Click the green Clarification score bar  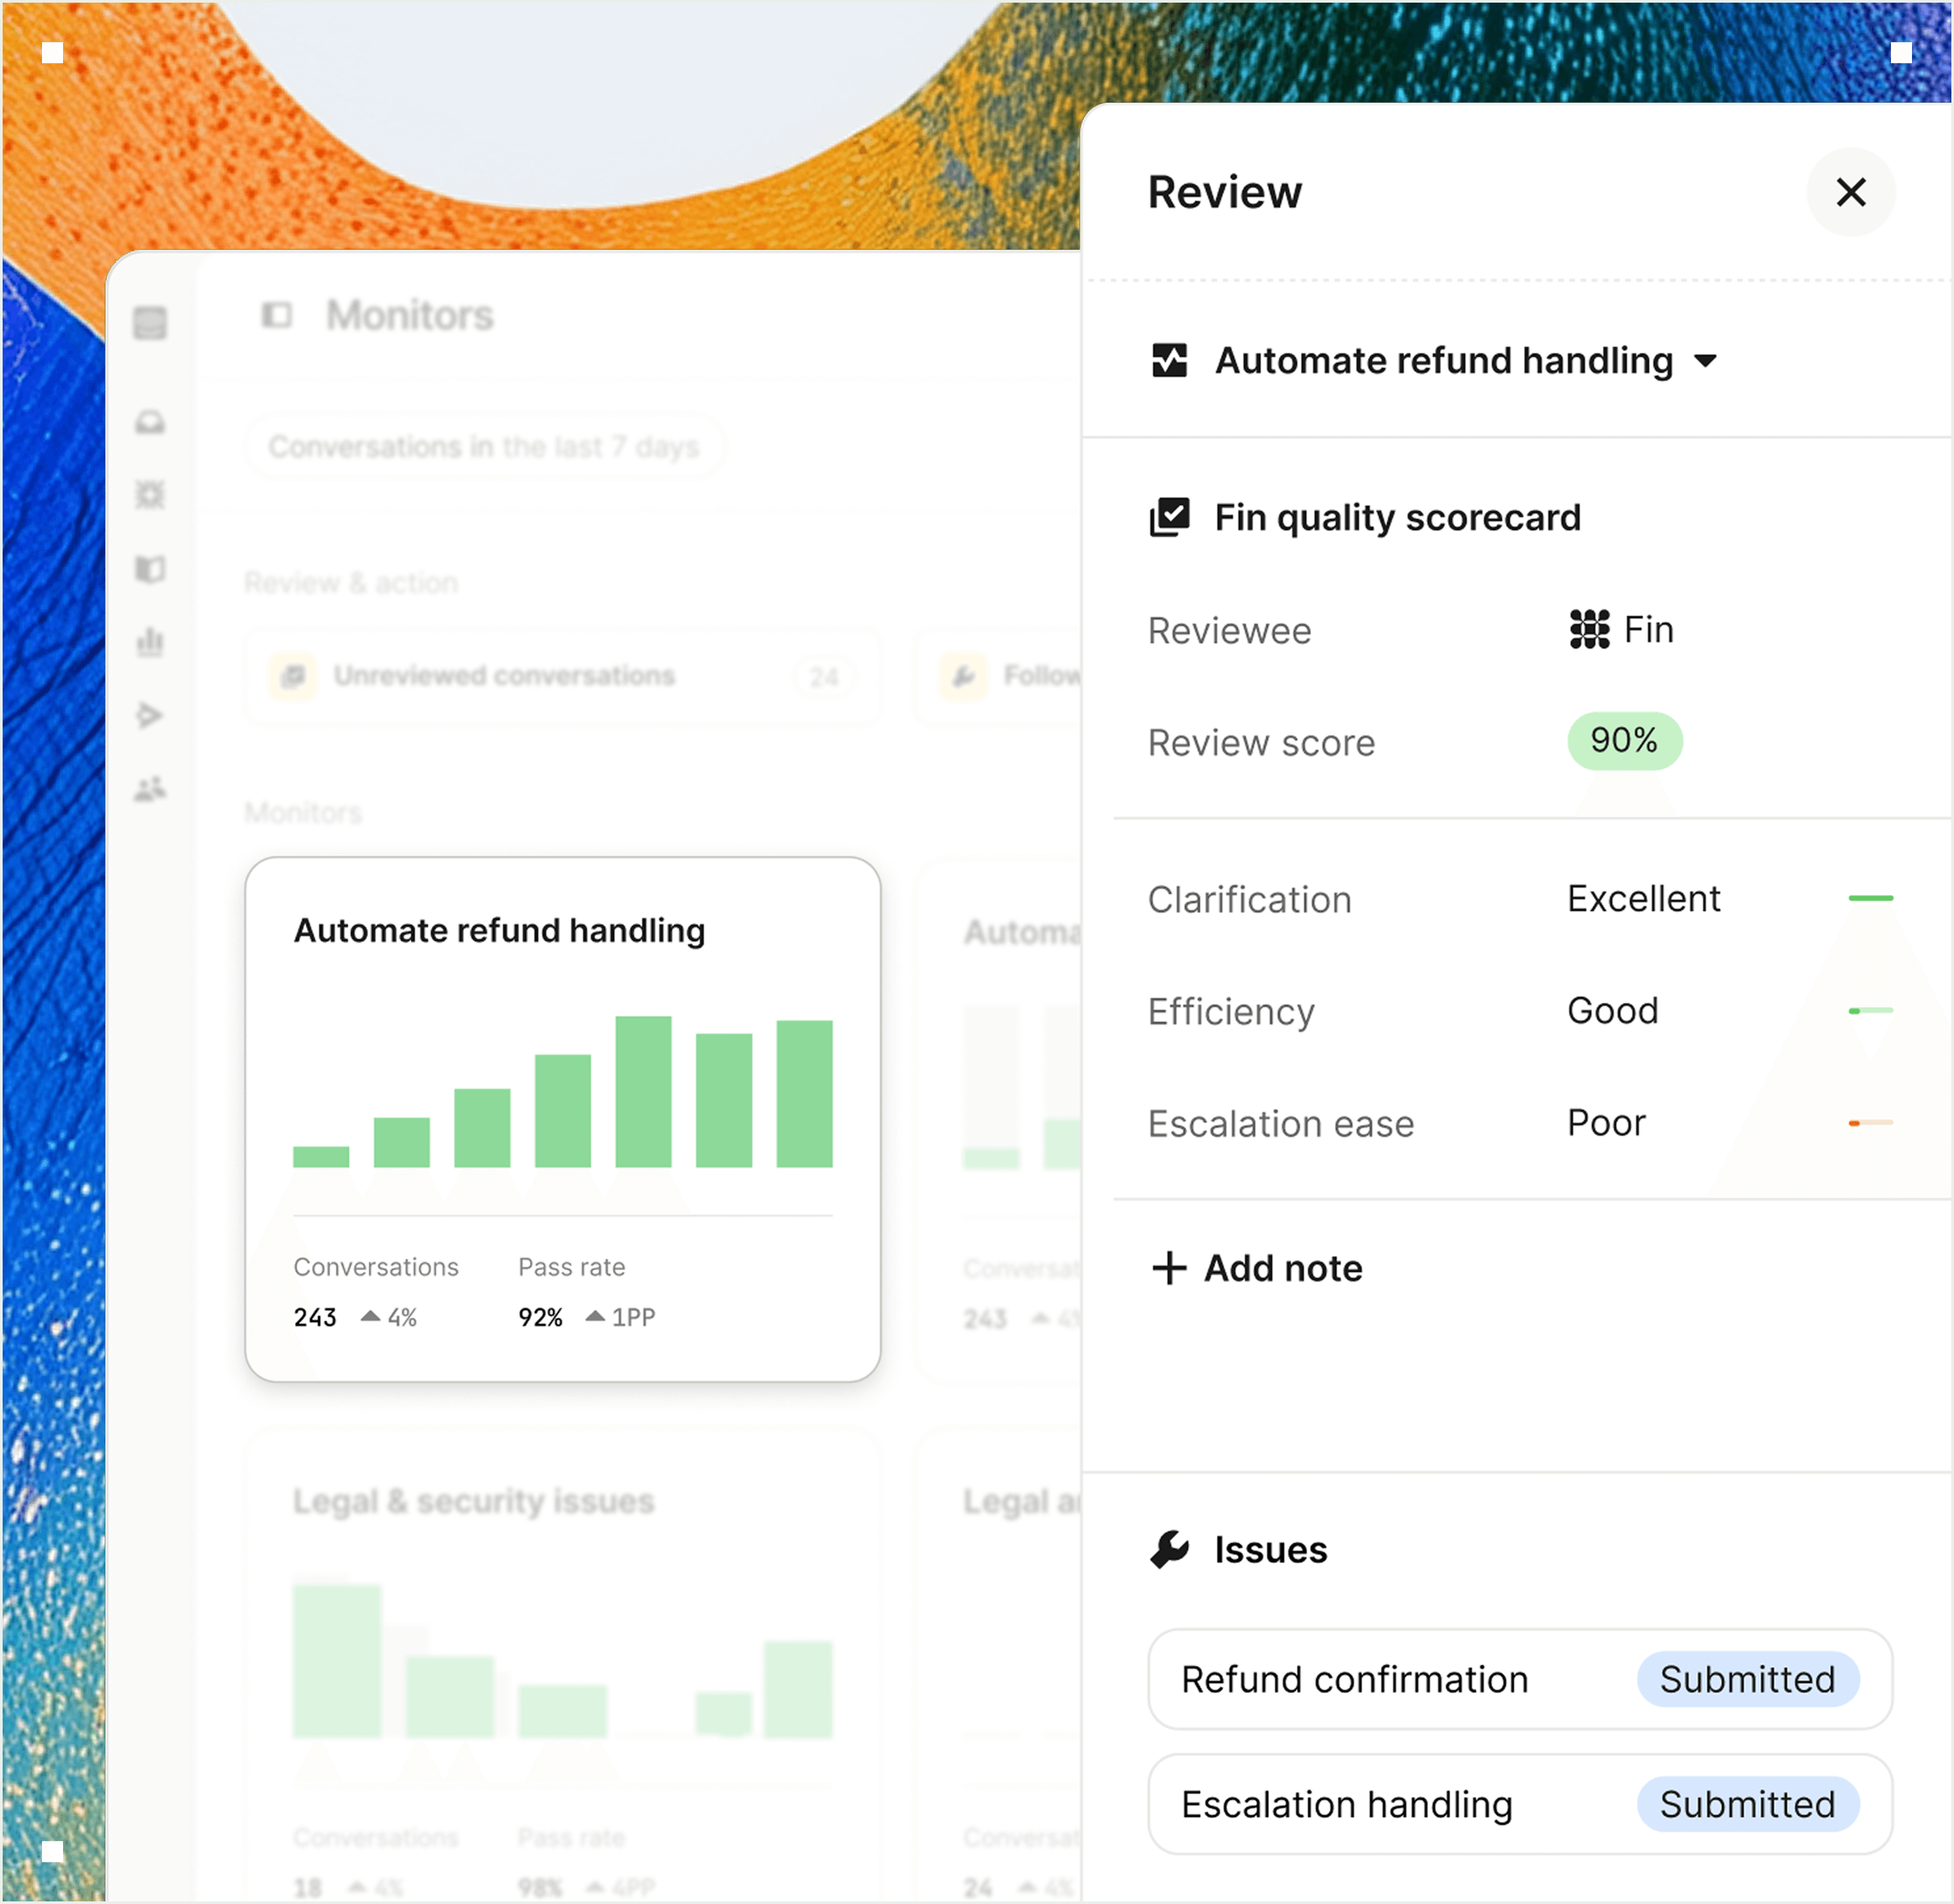1870,898
